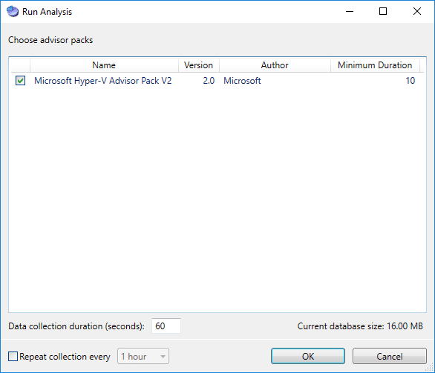The height and width of the screenshot is (373, 435).
Task: Sort by the Name column header
Action: point(104,65)
